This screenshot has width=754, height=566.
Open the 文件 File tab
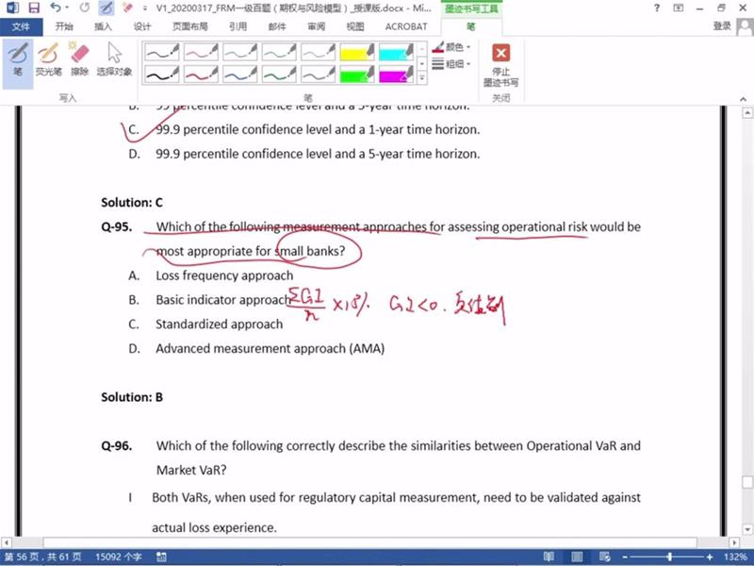[21, 26]
